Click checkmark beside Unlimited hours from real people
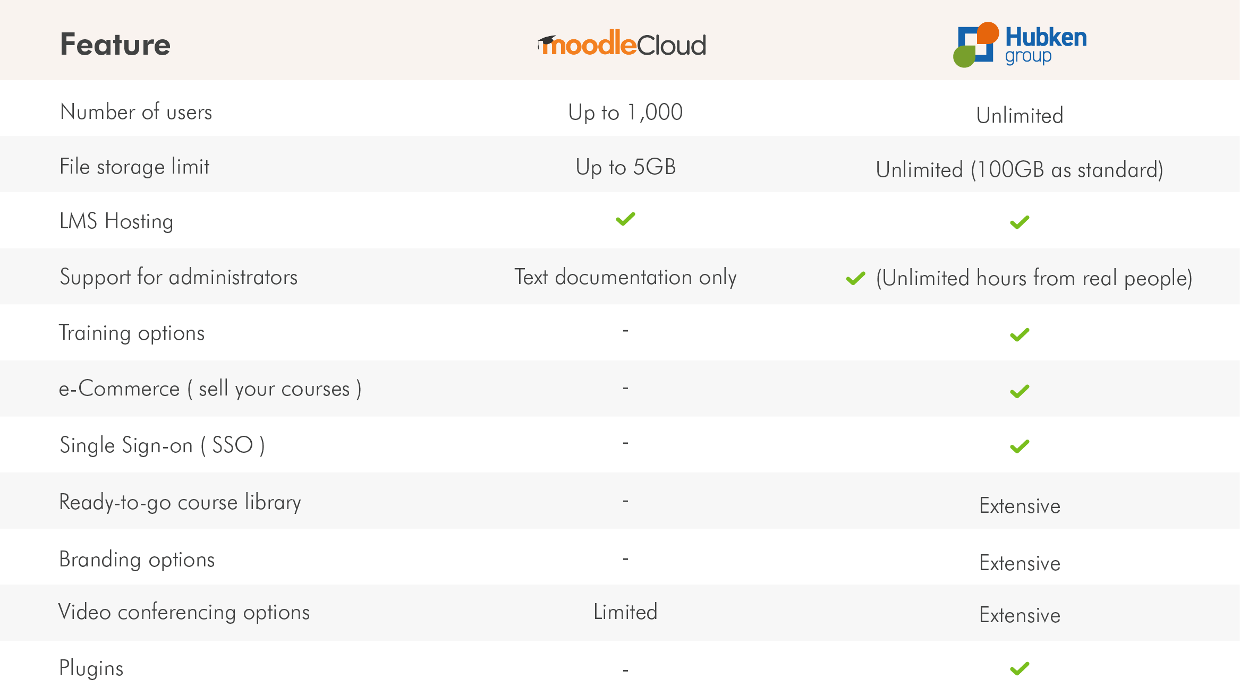Screen dimensions: 1240x697 point(855,278)
